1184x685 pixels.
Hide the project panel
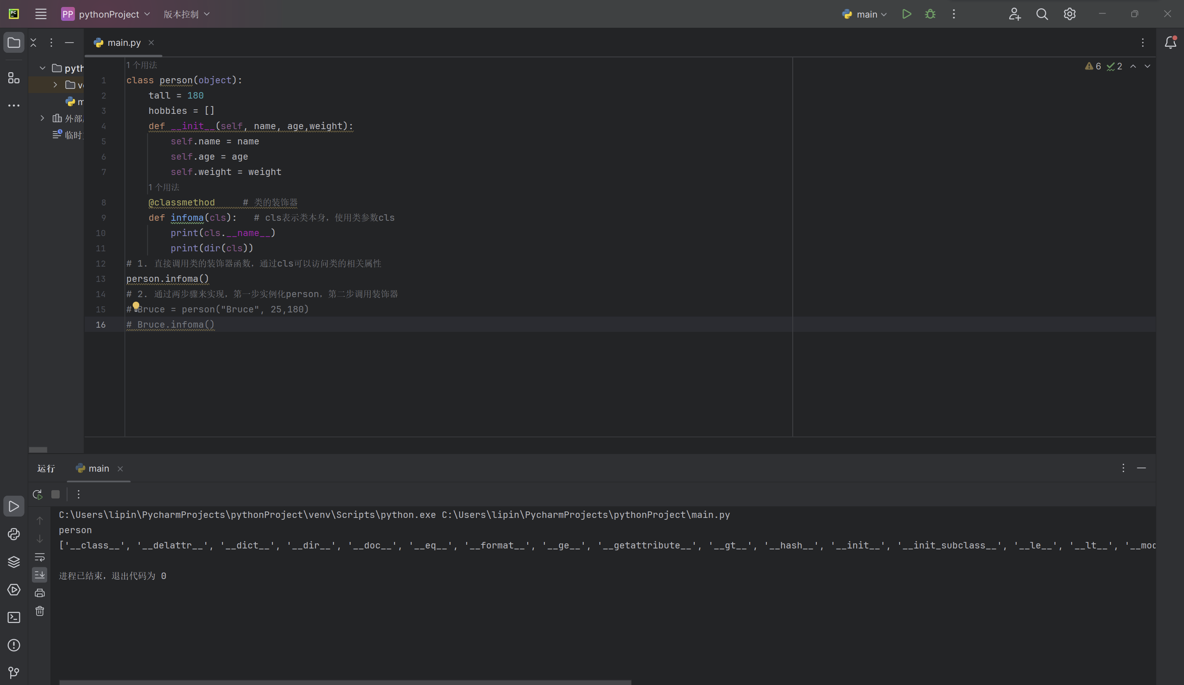[x=69, y=43]
